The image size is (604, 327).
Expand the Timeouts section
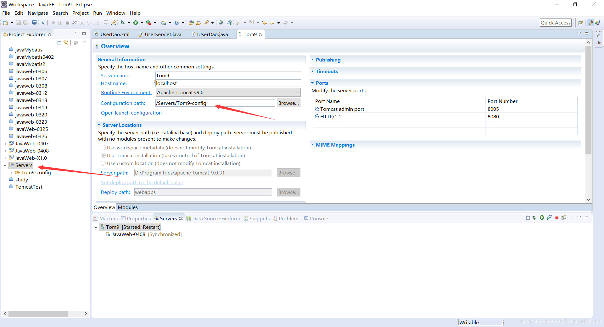tap(312, 71)
